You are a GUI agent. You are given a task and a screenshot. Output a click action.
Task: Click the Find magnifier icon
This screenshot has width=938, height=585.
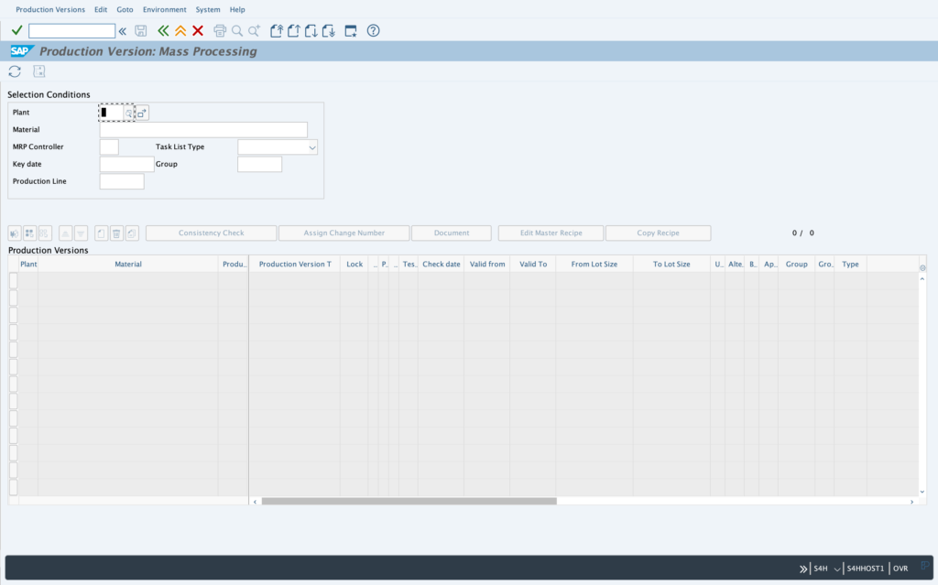pyautogui.click(x=237, y=31)
